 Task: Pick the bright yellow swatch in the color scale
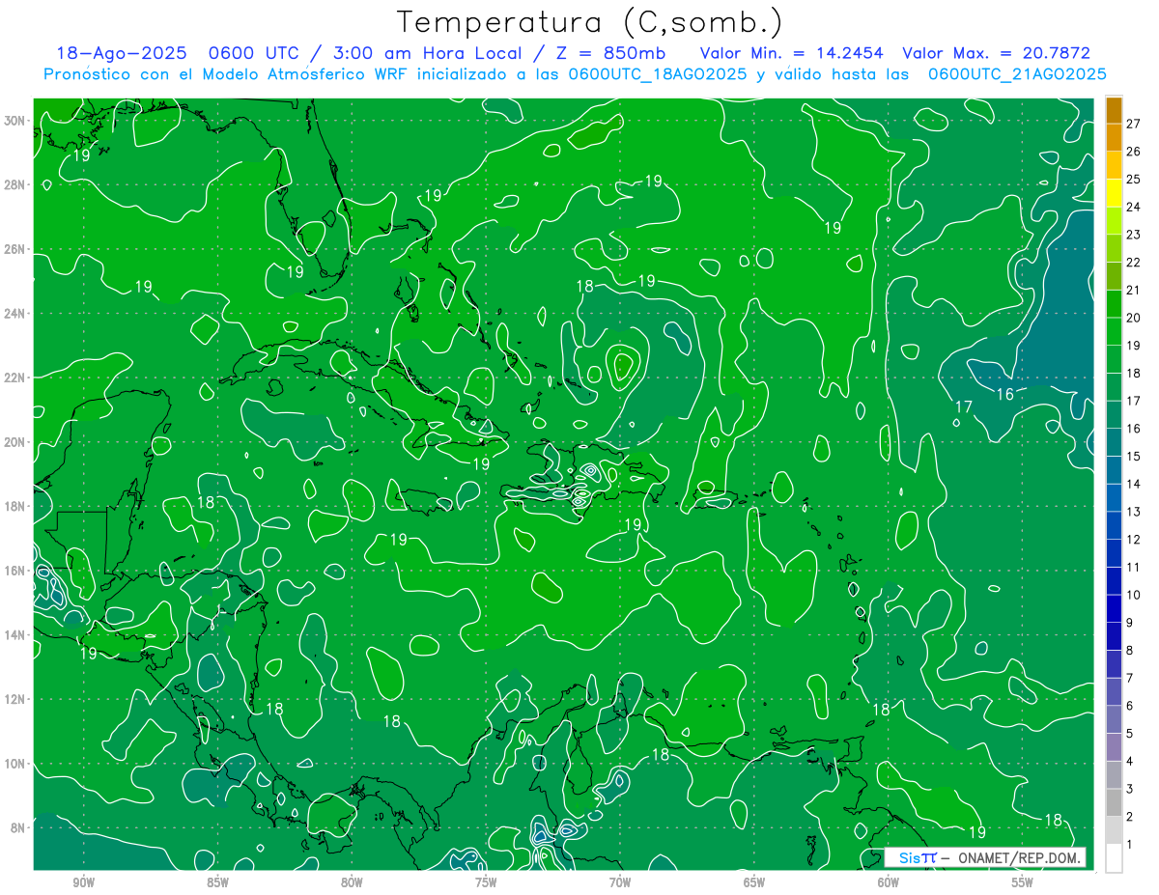point(1114,194)
